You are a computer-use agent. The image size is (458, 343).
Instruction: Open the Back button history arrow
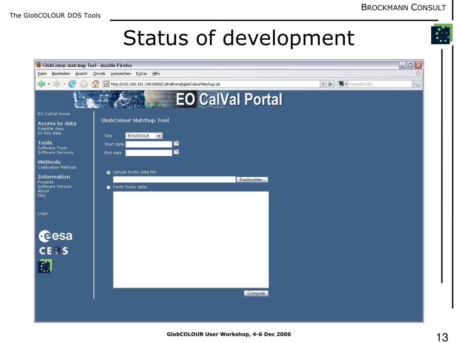tap(49, 84)
